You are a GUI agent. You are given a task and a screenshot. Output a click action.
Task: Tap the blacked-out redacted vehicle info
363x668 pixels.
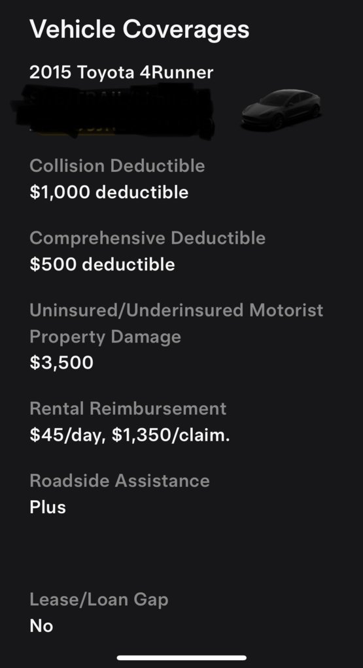click(x=113, y=110)
